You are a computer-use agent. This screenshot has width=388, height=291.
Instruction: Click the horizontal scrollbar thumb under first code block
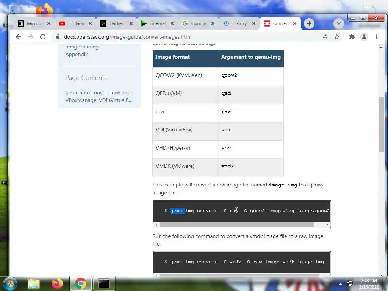click(x=237, y=225)
